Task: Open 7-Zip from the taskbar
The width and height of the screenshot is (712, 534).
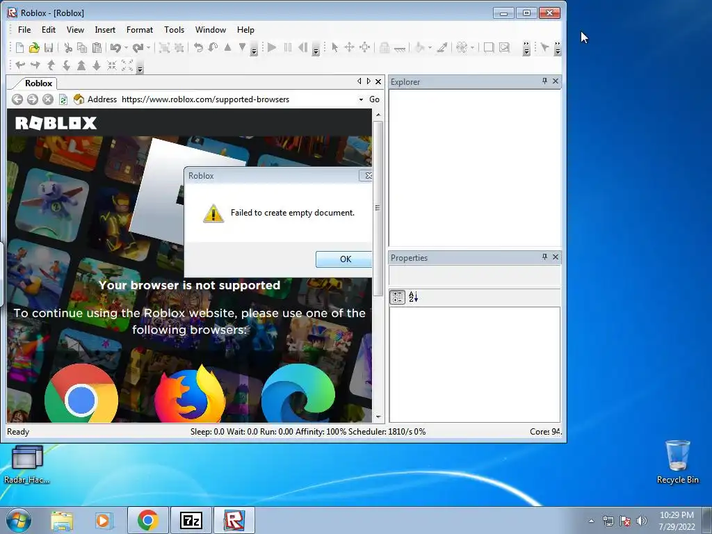Action: pyautogui.click(x=191, y=520)
